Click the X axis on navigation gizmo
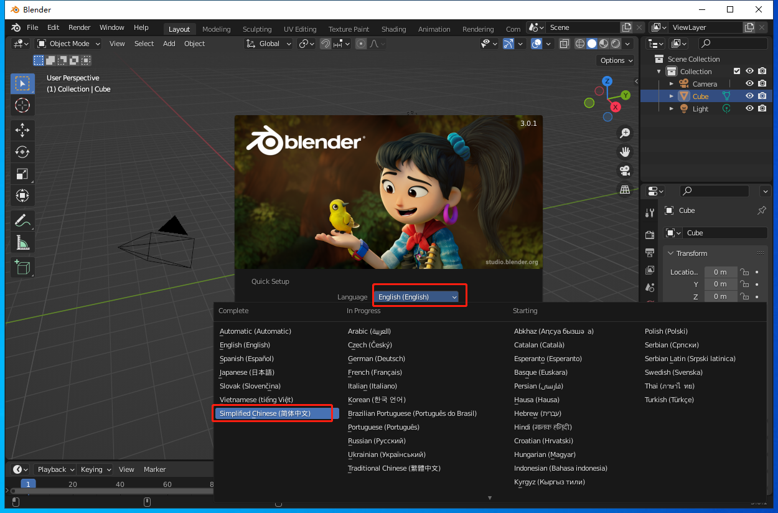778x513 pixels. pyautogui.click(x=616, y=107)
